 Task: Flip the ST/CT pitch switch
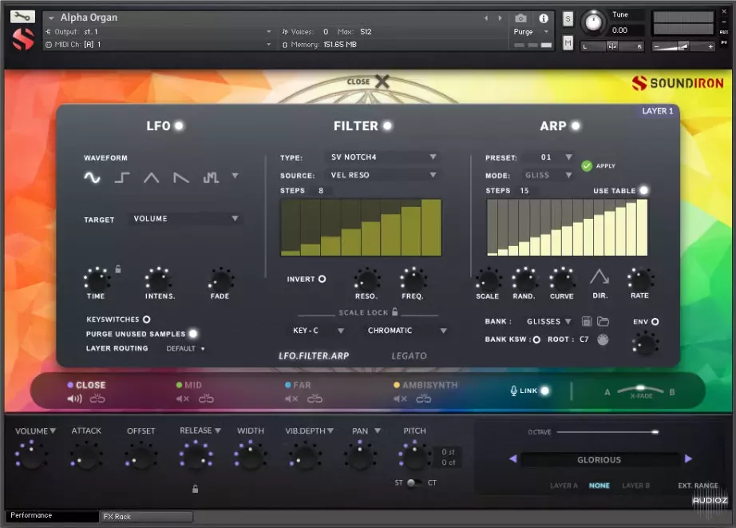pyautogui.click(x=413, y=483)
